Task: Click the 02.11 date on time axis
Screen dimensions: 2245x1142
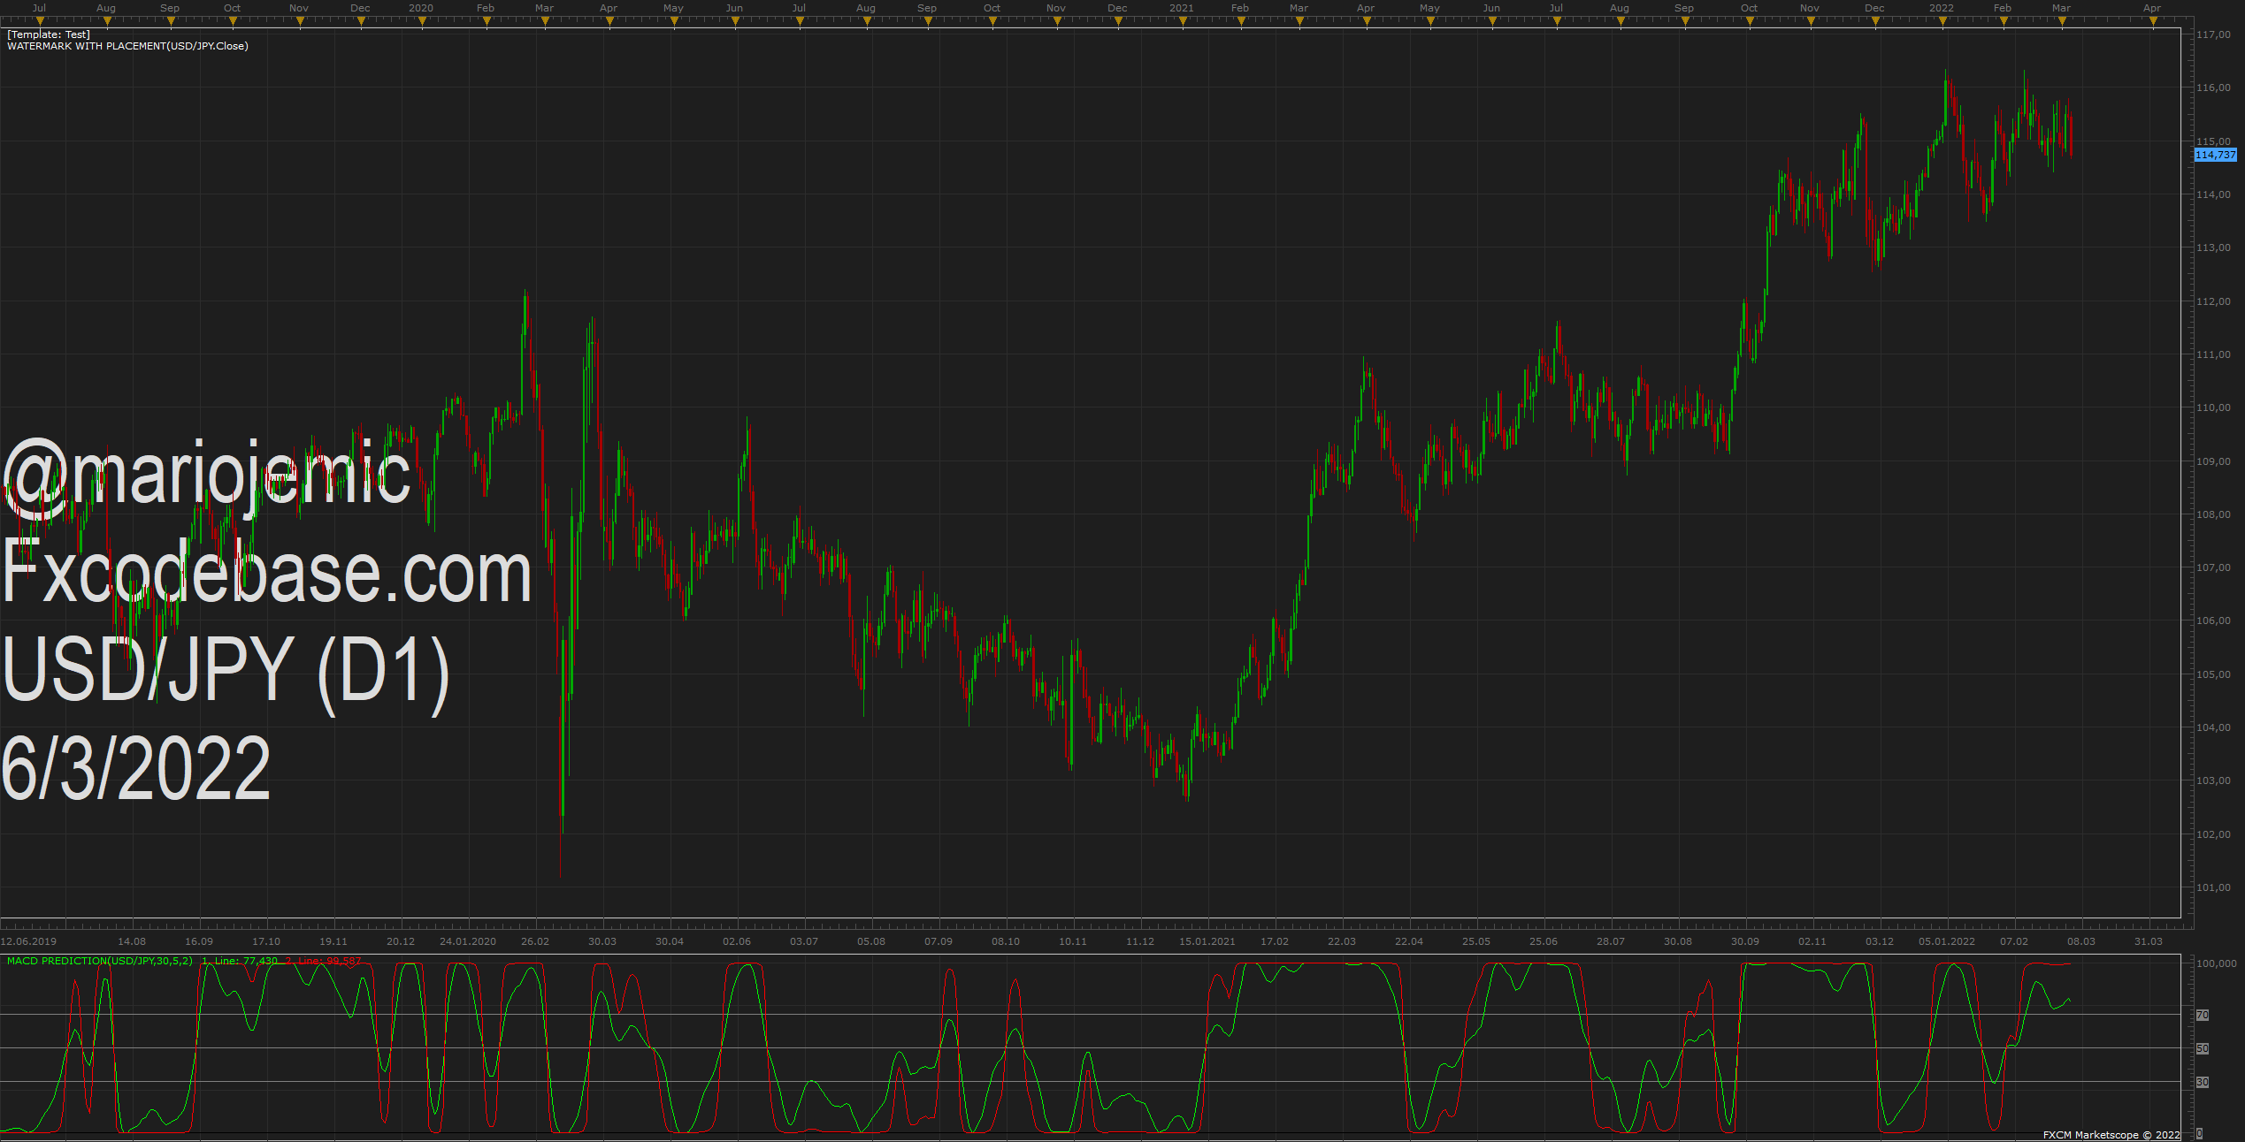Action: (1812, 941)
